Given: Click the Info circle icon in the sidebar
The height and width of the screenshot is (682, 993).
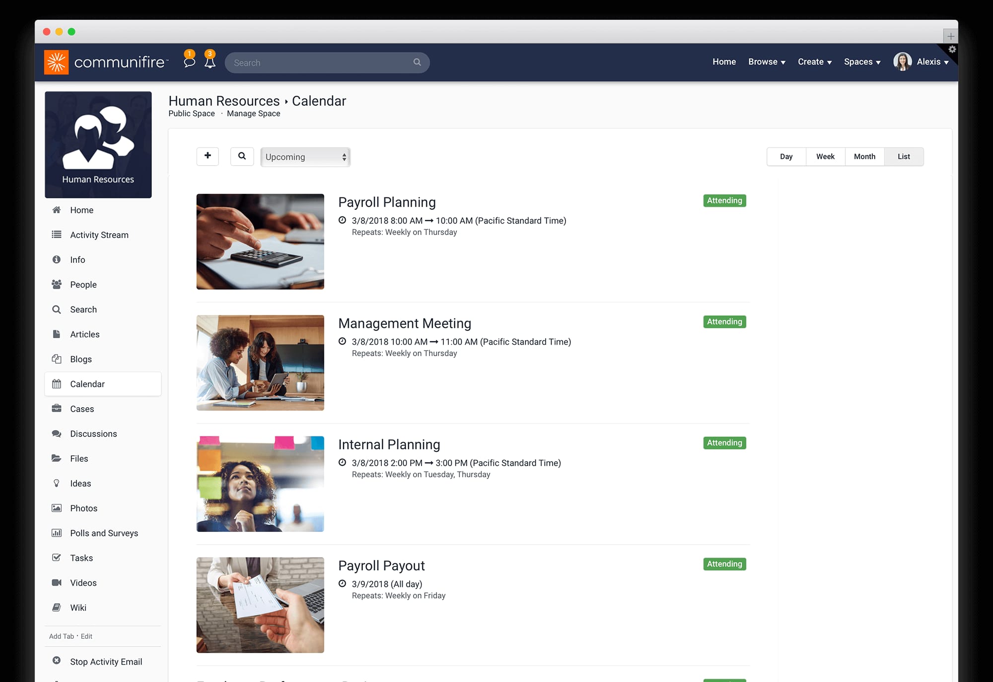Looking at the screenshot, I should pyautogui.click(x=57, y=259).
